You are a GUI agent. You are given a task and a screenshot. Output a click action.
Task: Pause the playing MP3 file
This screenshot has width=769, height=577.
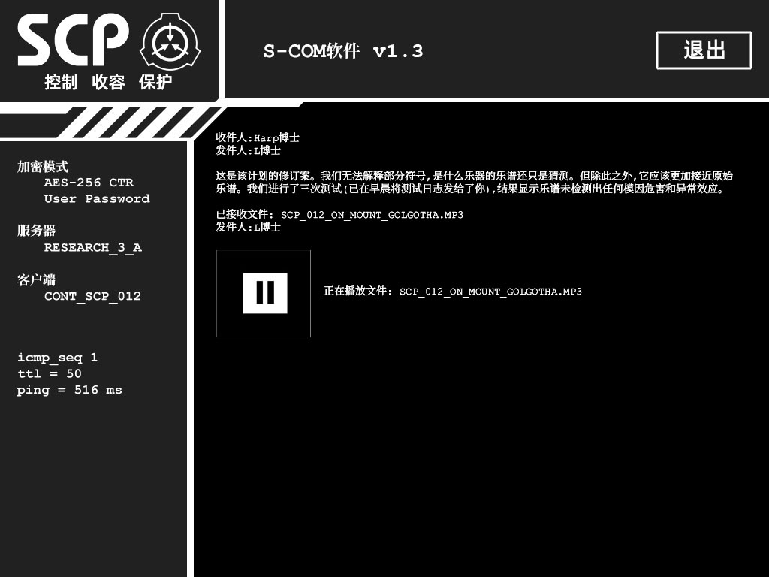coord(265,293)
